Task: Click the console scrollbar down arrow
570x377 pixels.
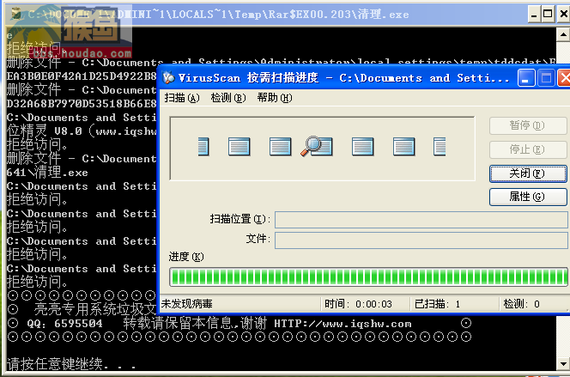Action: 563,363
